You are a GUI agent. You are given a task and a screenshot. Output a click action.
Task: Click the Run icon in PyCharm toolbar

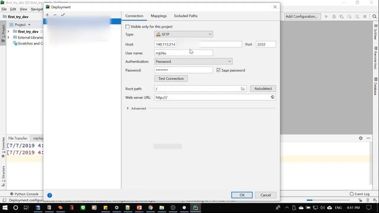(326, 17)
